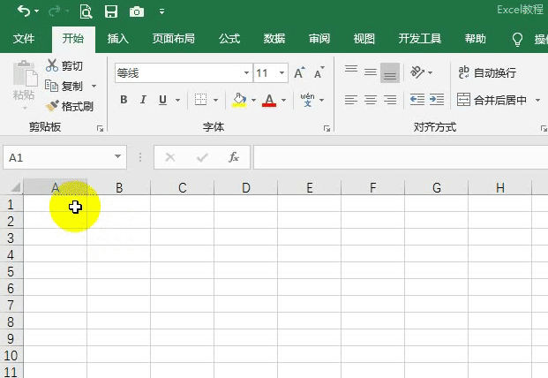Click the Name Box showing A1

(58, 158)
